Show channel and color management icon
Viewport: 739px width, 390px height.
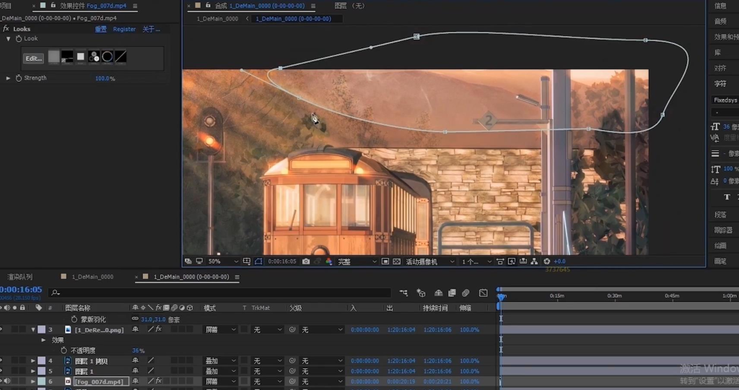328,261
